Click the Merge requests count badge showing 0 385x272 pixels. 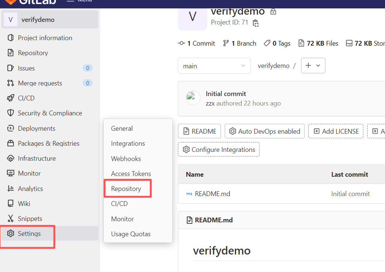(87, 83)
